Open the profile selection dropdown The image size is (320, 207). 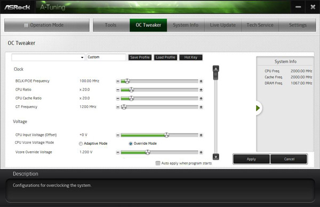tap(48, 57)
